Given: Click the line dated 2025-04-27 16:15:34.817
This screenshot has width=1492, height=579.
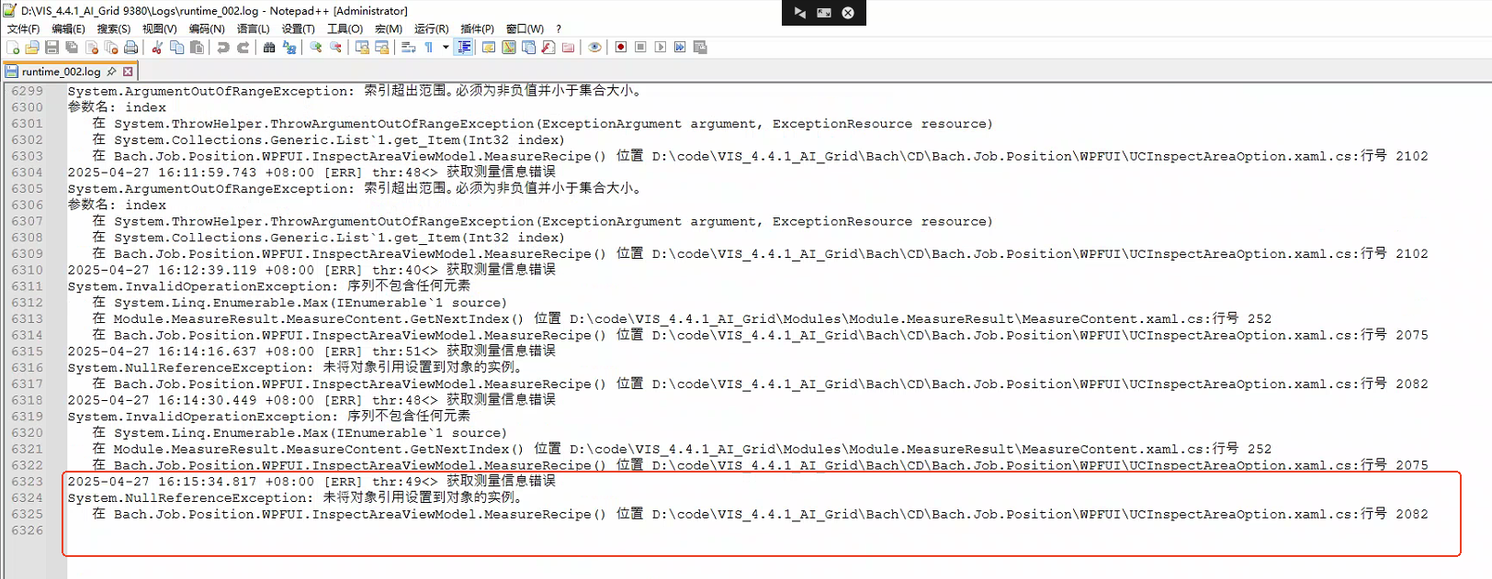Looking at the screenshot, I should [311, 482].
